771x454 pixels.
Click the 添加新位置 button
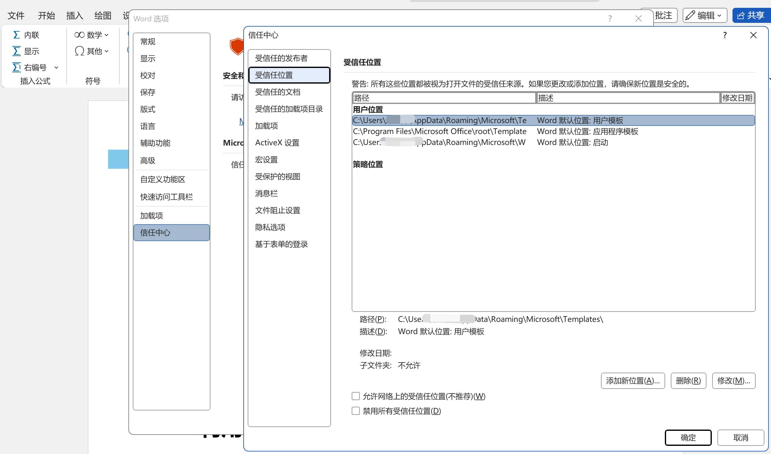[x=633, y=380]
